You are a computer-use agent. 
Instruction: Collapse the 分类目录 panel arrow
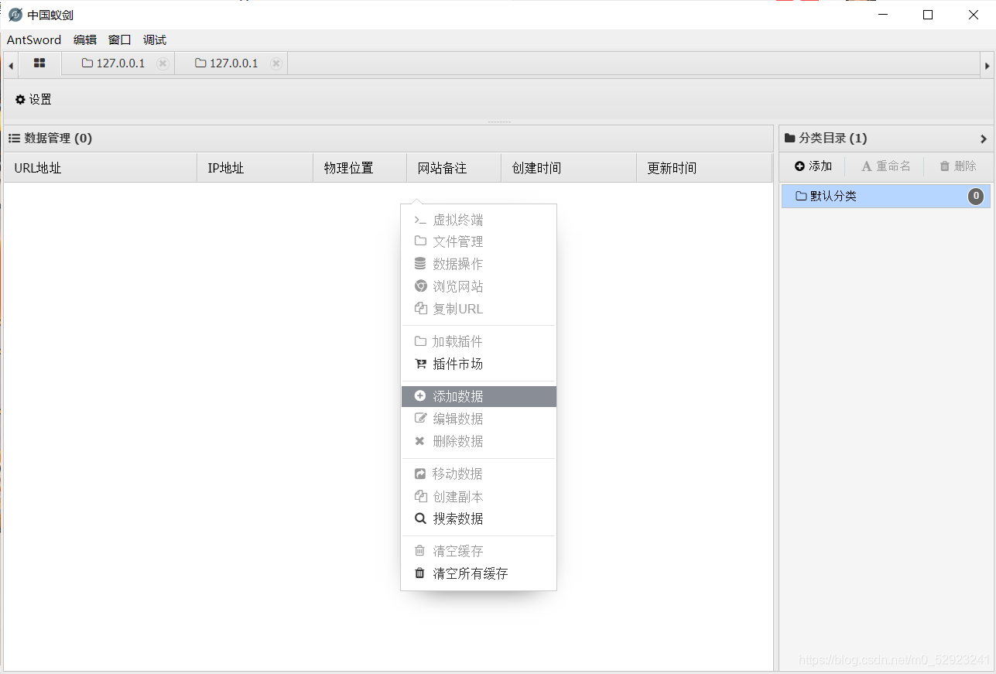point(984,139)
